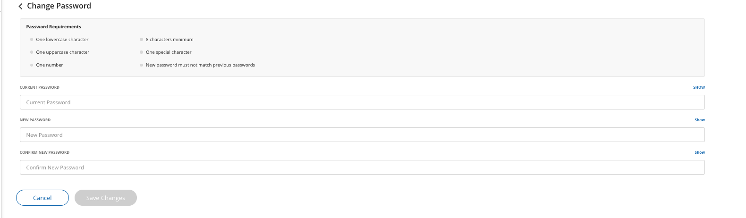Reveal the Confirm New Password entry
Viewport: 746px width, 218px height.
(x=699, y=152)
